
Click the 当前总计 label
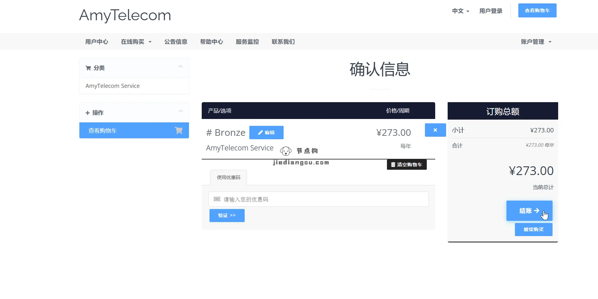(x=543, y=187)
